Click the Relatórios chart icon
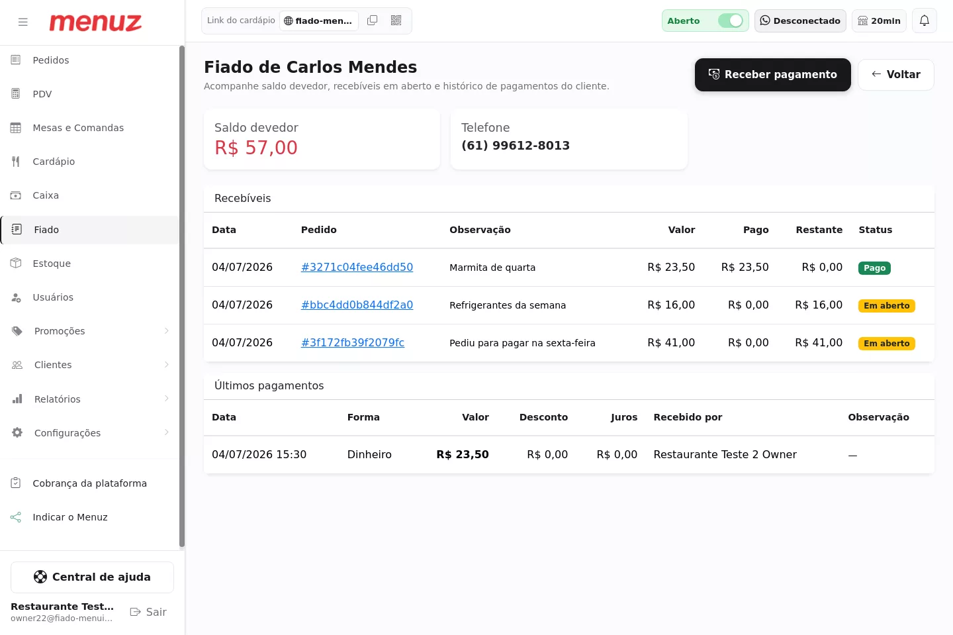The width and height of the screenshot is (953, 635). [x=17, y=399]
